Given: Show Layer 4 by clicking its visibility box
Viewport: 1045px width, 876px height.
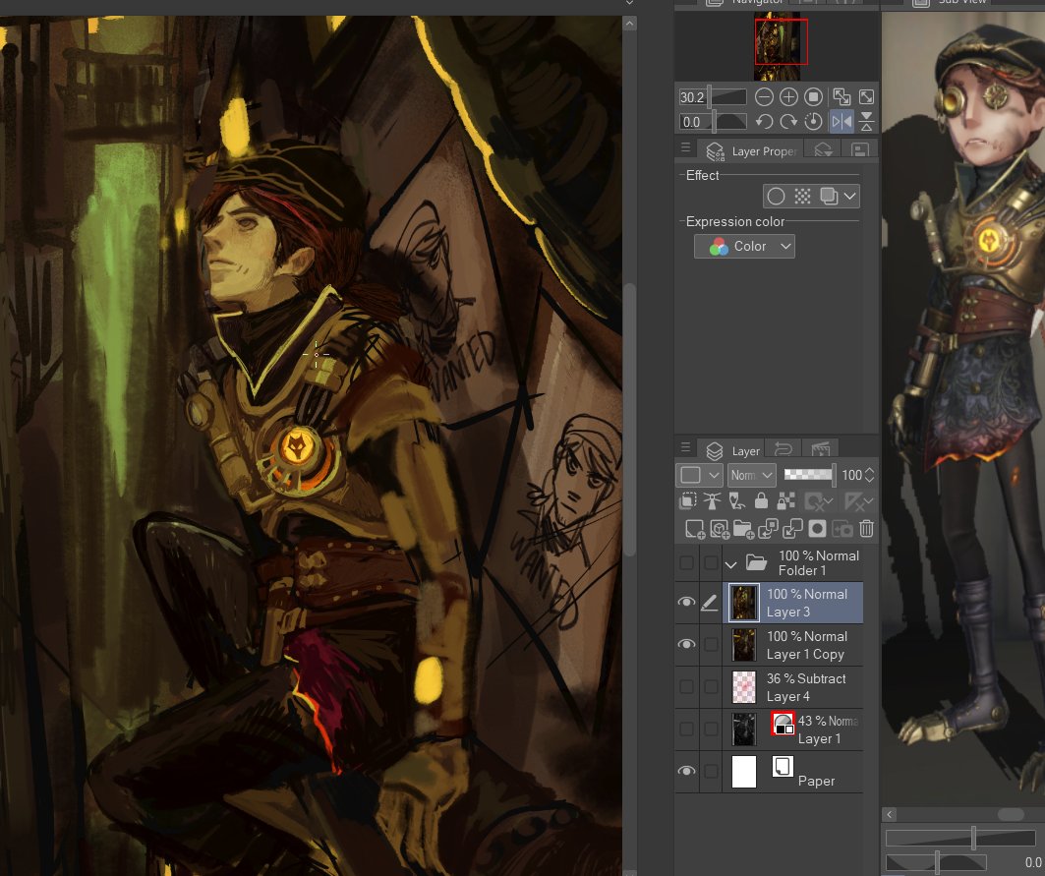Looking at the screenshot, I should pos(686,686).
